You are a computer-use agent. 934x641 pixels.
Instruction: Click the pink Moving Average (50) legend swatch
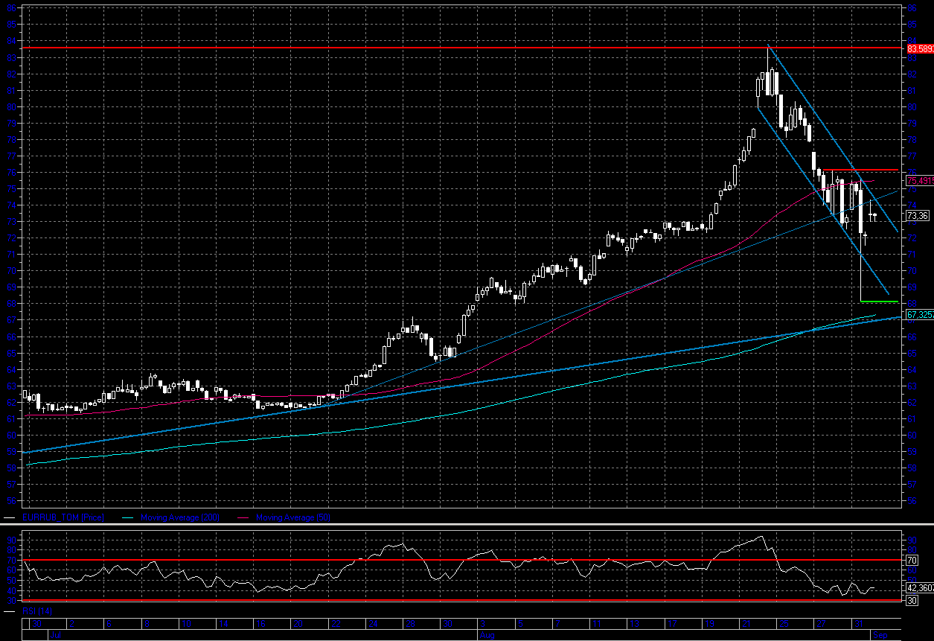243,517
